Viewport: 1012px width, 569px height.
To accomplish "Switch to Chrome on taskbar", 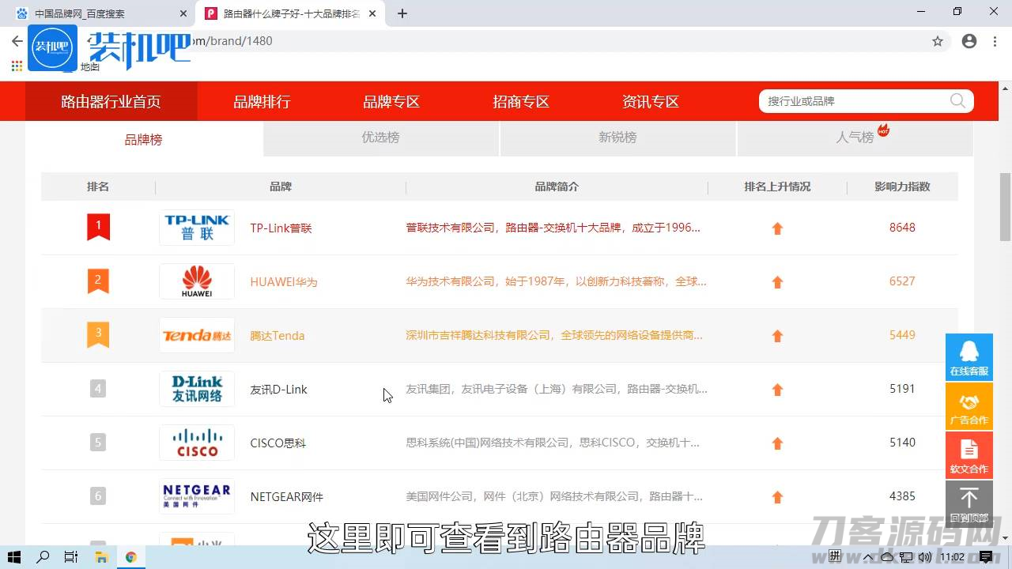I will coord(130,557).
